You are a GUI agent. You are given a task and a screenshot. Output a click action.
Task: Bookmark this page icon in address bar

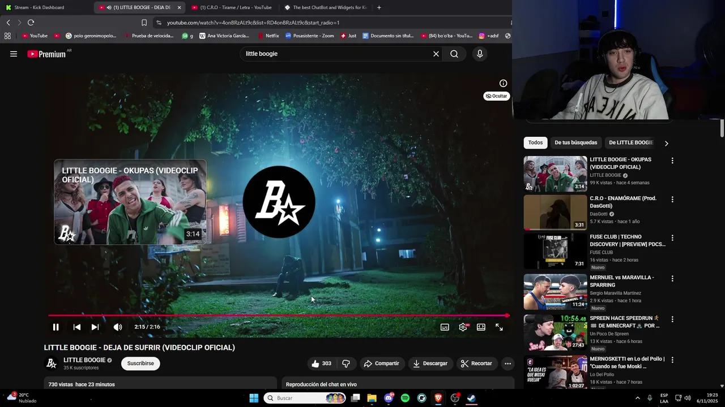(144, 23)
